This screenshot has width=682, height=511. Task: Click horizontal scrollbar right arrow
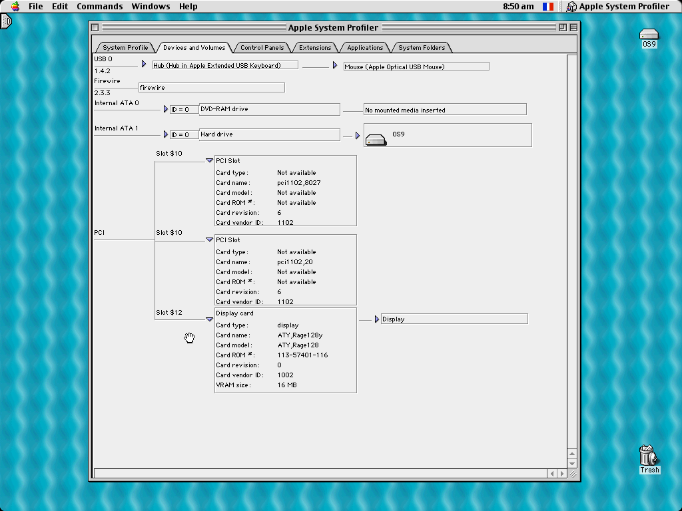pos(562,474)
